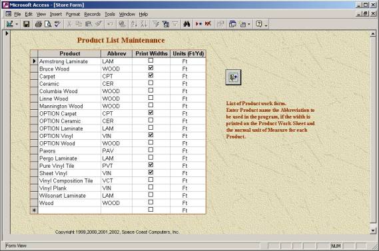Uncheck Print Widths for Sheet Vinyl
This screenshot has height=251, width=379.
[151, 172]
